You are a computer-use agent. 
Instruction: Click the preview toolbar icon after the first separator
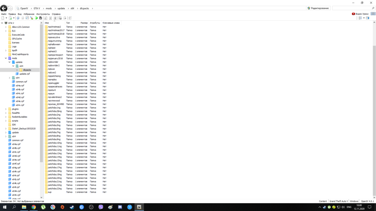click(x=46, y=18)
